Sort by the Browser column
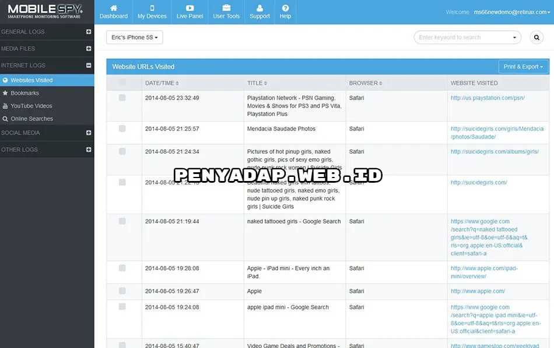 pos(366,83)
